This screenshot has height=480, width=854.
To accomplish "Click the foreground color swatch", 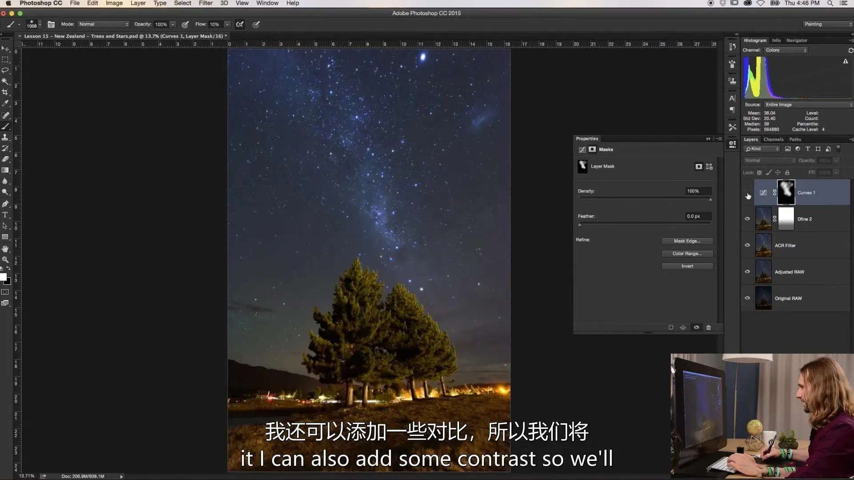I will click(3, 277).
